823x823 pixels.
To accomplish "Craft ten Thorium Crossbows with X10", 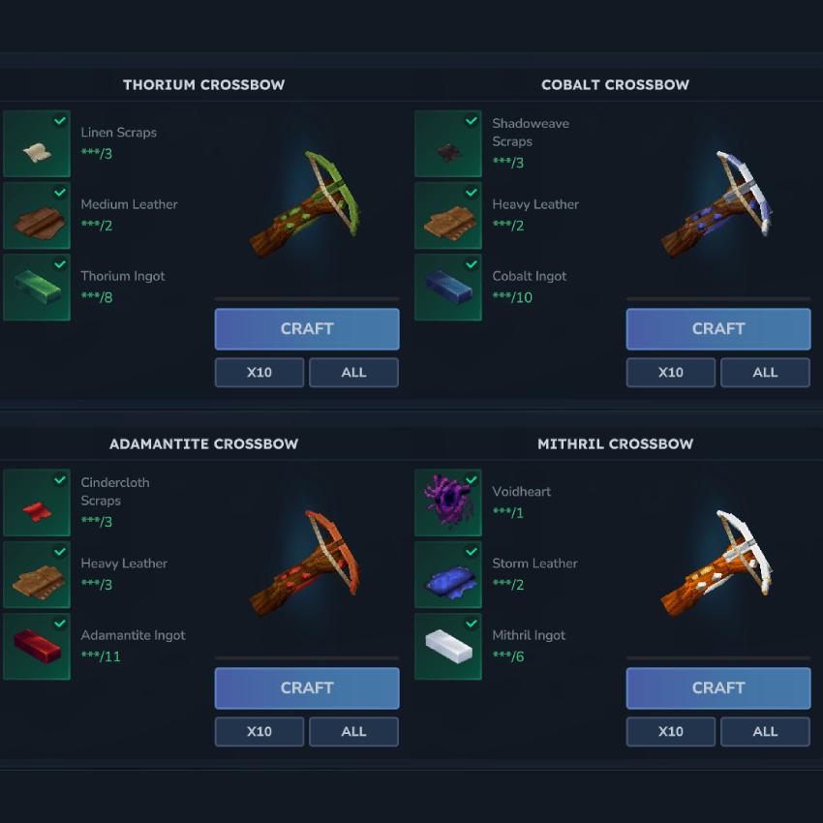I will point(259,373).
